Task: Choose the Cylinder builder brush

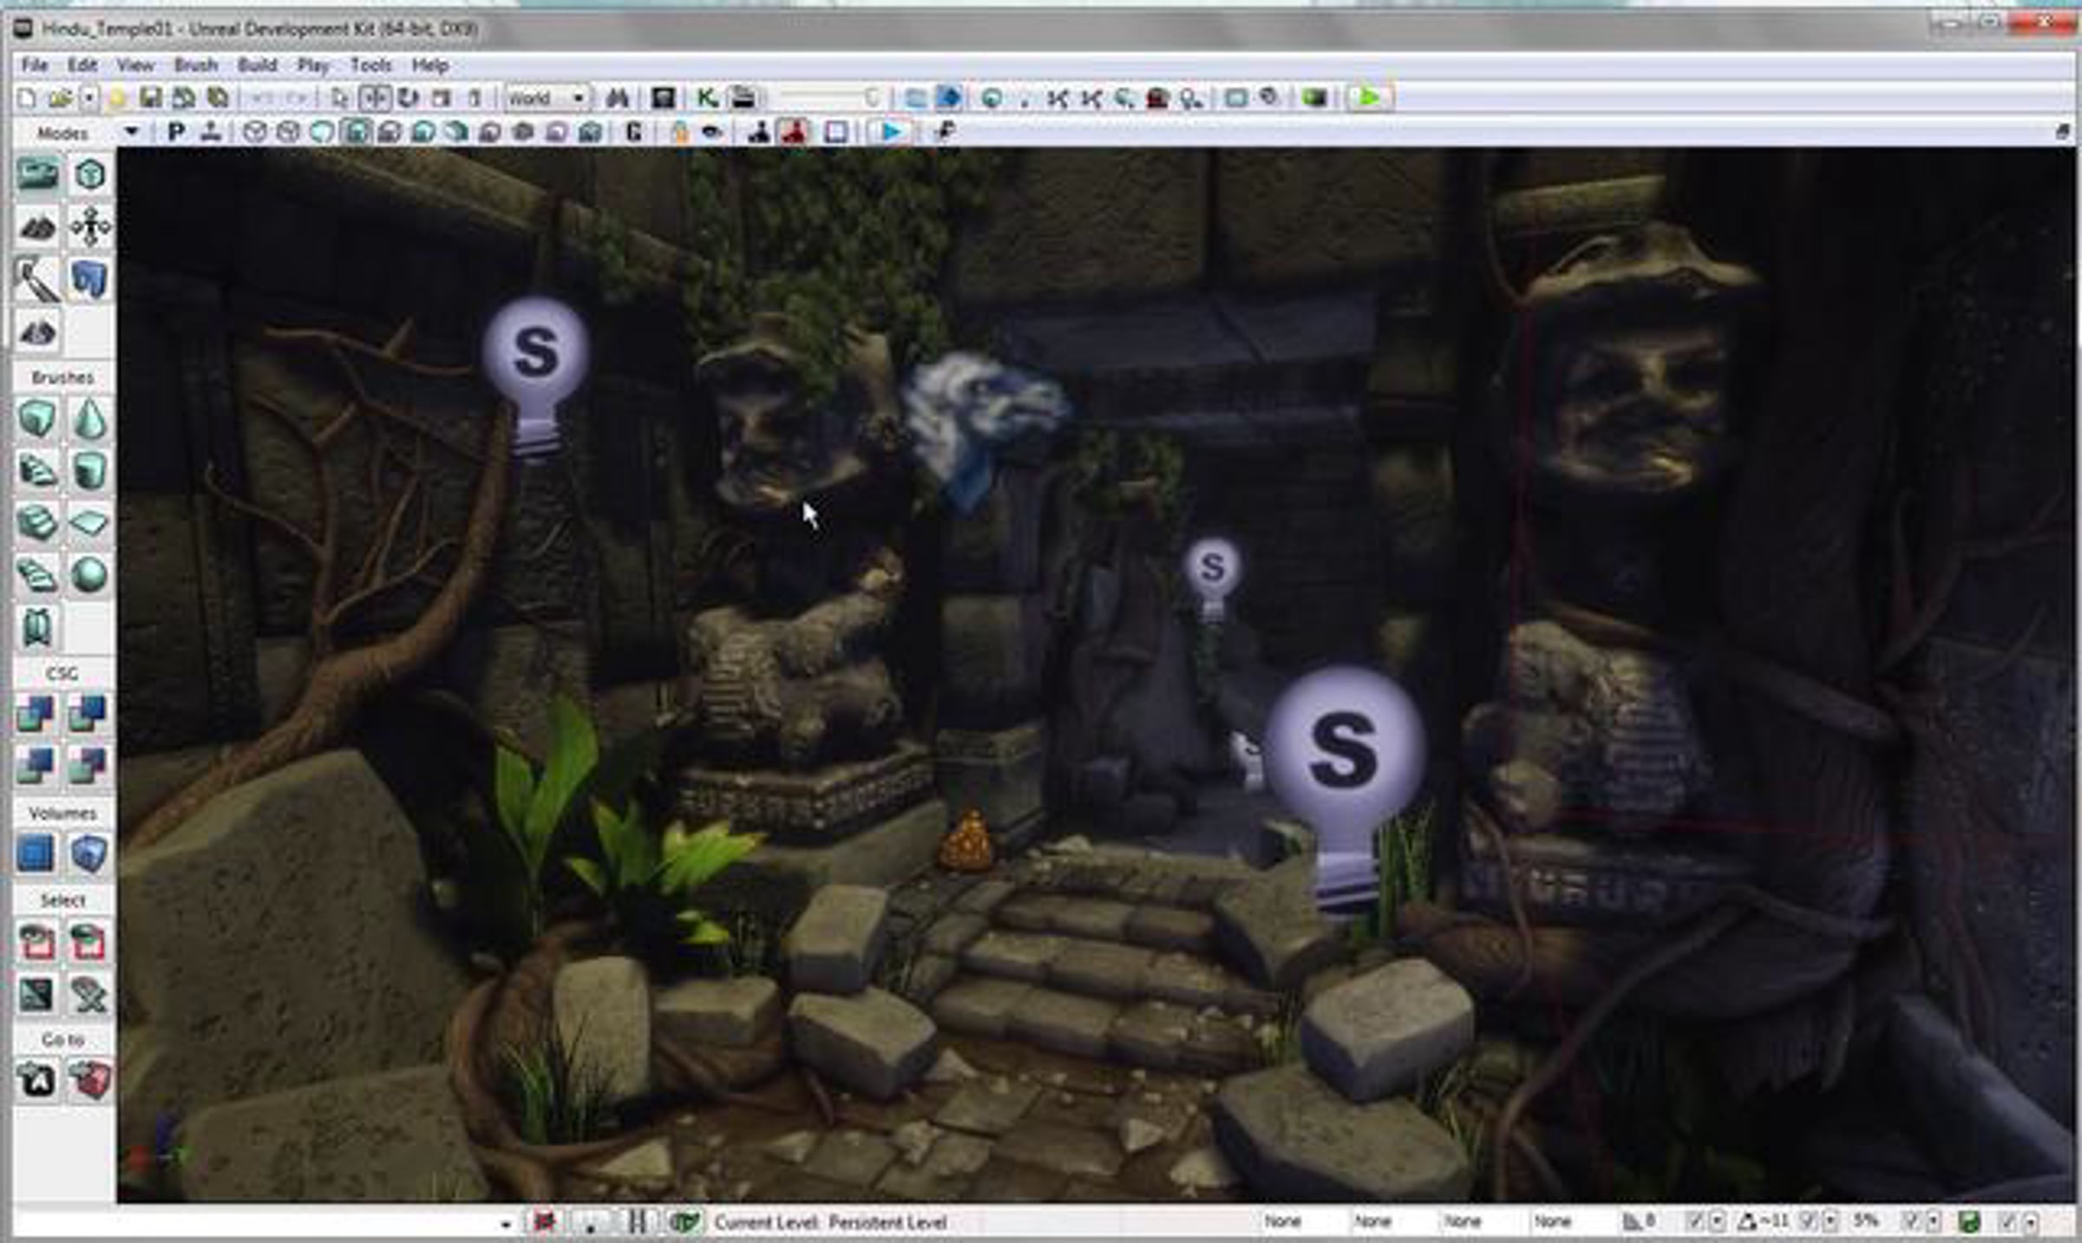Action: pos(89,471)
